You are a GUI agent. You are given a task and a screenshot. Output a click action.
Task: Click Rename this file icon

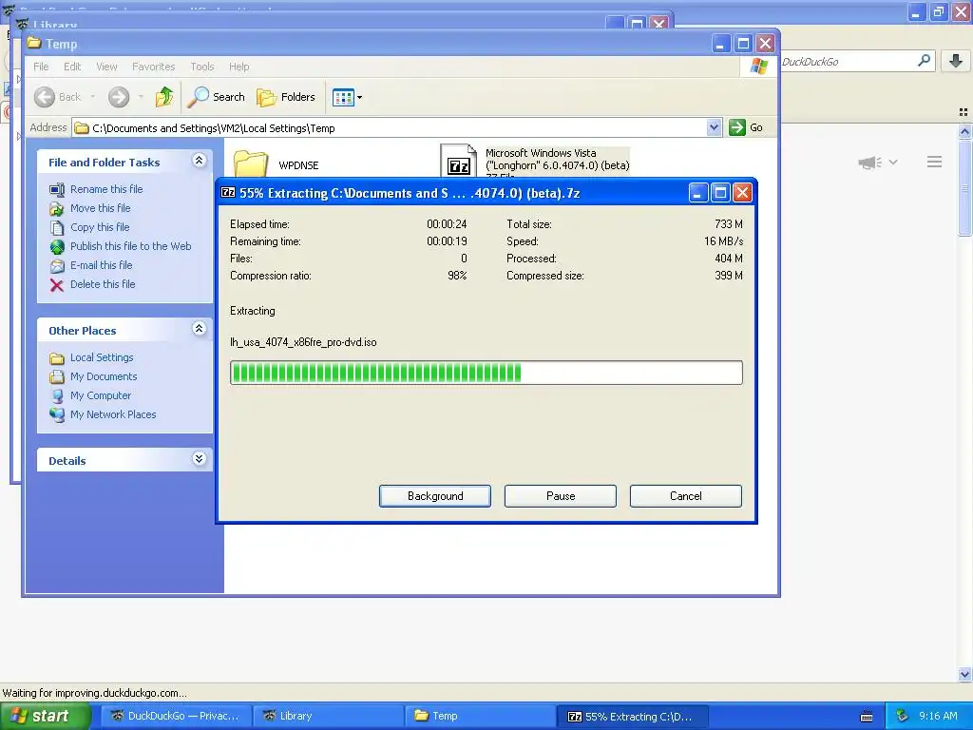click(57, 189)
